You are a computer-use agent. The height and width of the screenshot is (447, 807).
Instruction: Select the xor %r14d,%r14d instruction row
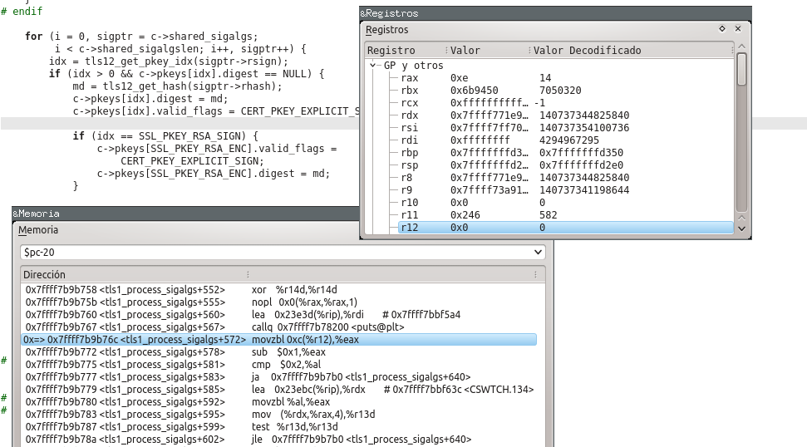pyautogui.click(x=278, y=290)
